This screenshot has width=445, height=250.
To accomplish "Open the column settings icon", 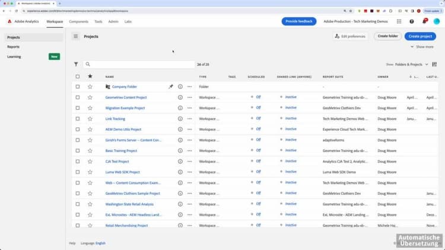I will click(x=434, y=65).
